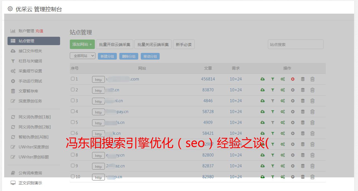This screenshot has height=191, width=358.
Task: Tick the checkbox for site 2
Action: pos(73,90)
